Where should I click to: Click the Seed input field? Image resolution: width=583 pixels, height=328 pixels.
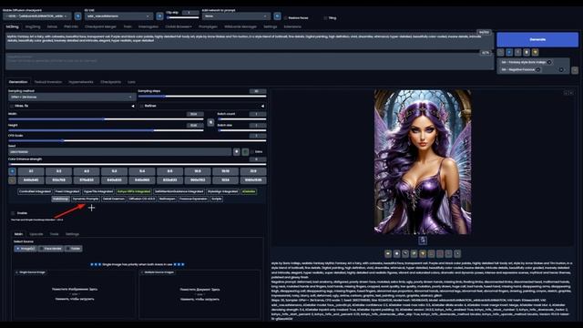(x=119, y=152)
